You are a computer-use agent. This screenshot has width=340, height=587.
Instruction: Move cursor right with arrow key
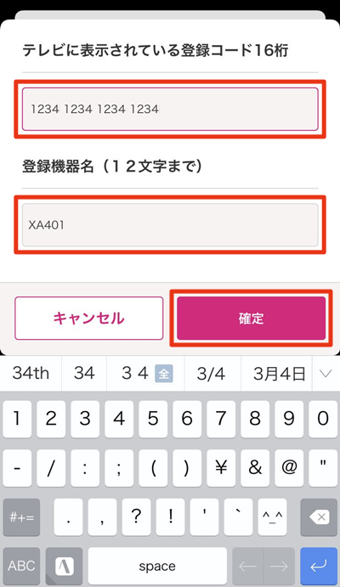tap(279, 566)
